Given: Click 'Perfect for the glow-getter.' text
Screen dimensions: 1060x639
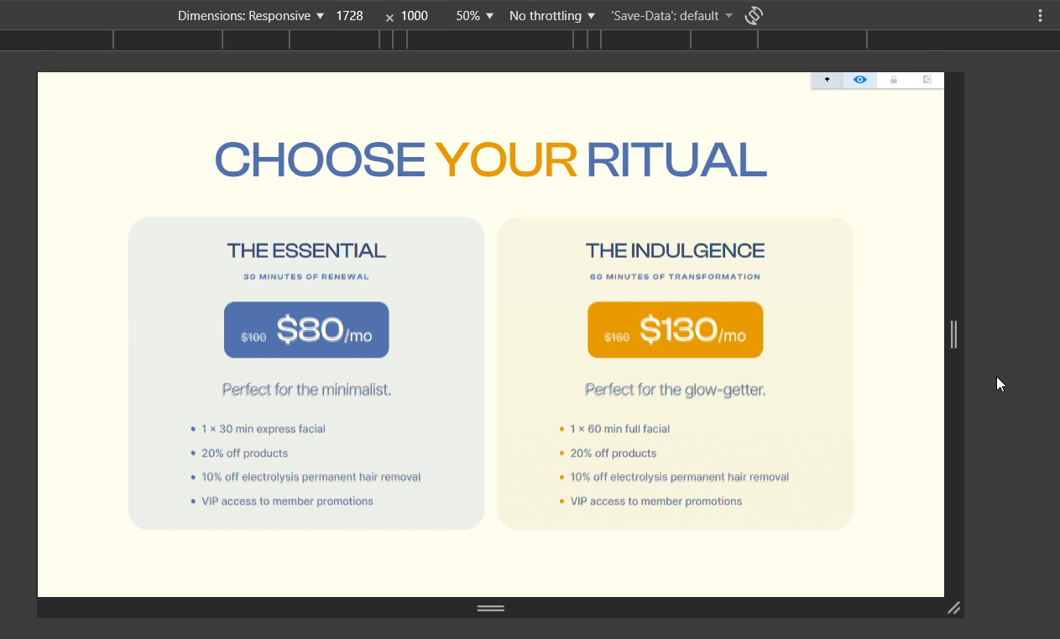Looking at the screenshot, I should [676, 390].
